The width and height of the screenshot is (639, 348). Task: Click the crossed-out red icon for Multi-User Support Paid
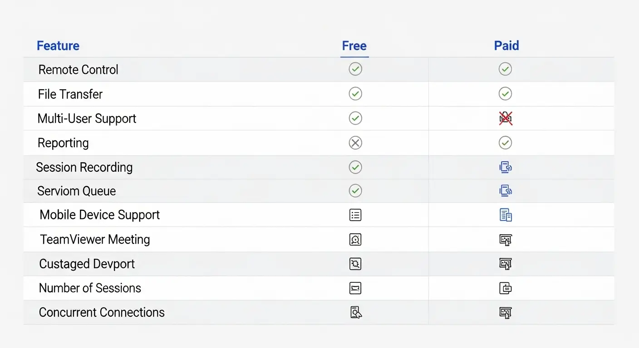[506, 118]
